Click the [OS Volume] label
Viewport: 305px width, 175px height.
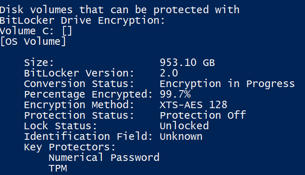pos(33,41)
